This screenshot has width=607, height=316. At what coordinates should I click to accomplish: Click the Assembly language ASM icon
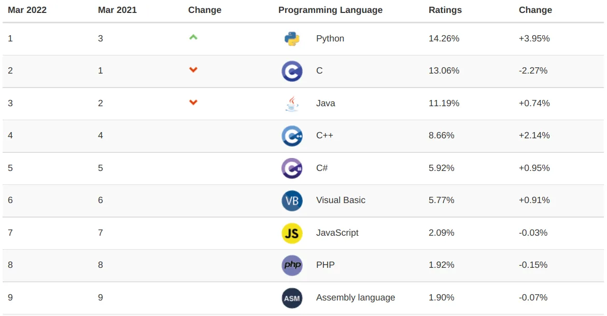pos(292,298)
